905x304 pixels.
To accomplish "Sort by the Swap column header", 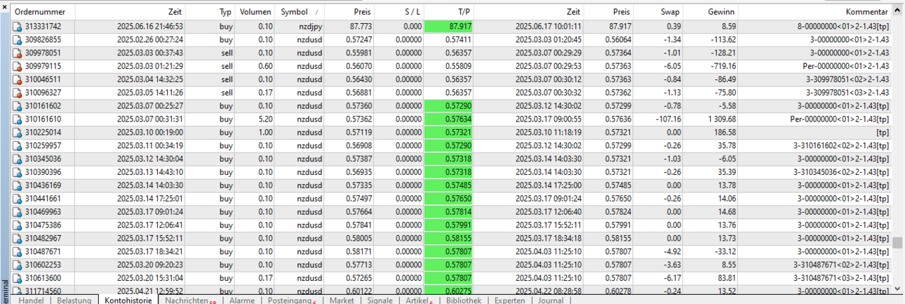I will 670,12.
